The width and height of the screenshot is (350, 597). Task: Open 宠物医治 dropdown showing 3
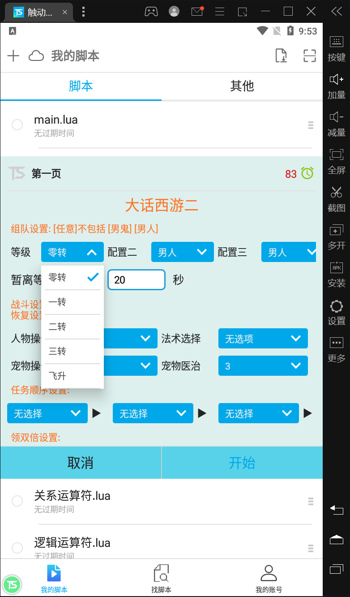[x=263, y=366]
